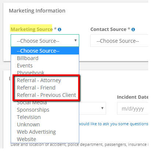The width and height of the screenshot is (153, 151).
Task: Choose Referral - Attorney option
Action: [x=45, y=80]
